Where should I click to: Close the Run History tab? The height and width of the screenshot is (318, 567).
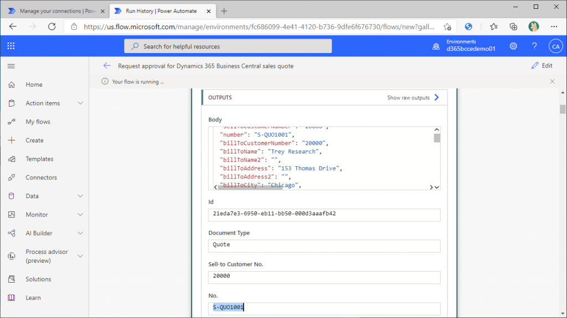coord(209,11)
